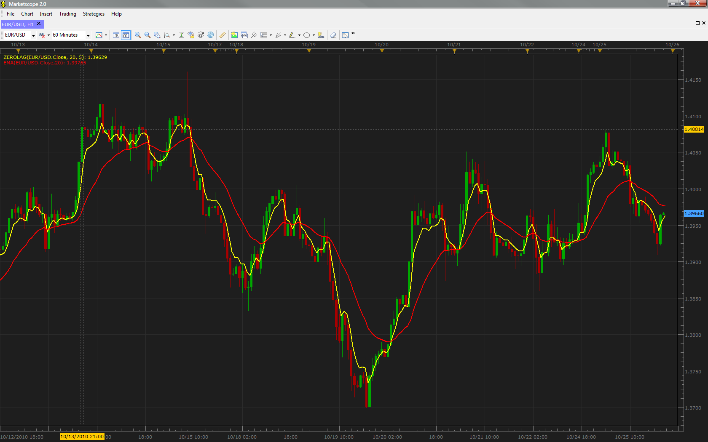Toggle the highlighted data view button
Screen dimensions: 708x442
coord(126,35)
